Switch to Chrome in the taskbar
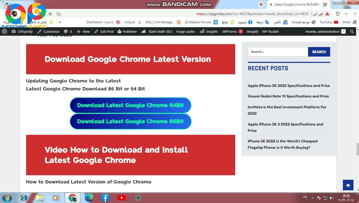 (73, 198)
